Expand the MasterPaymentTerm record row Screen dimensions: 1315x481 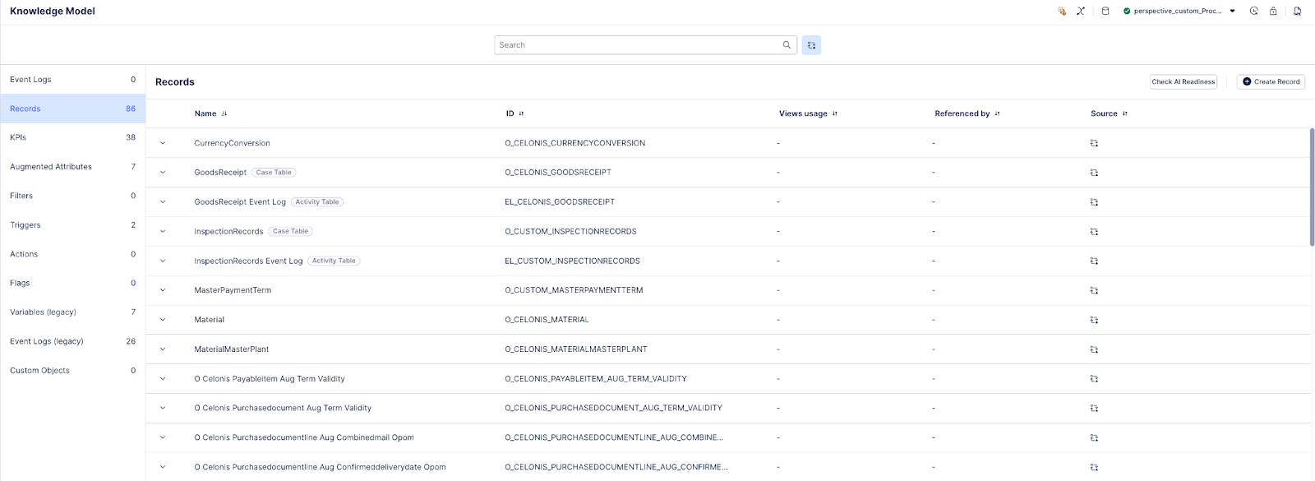coord(163,290)
